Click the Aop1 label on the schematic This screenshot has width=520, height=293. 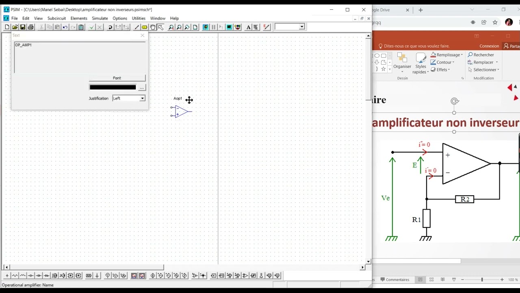(178, 98)
